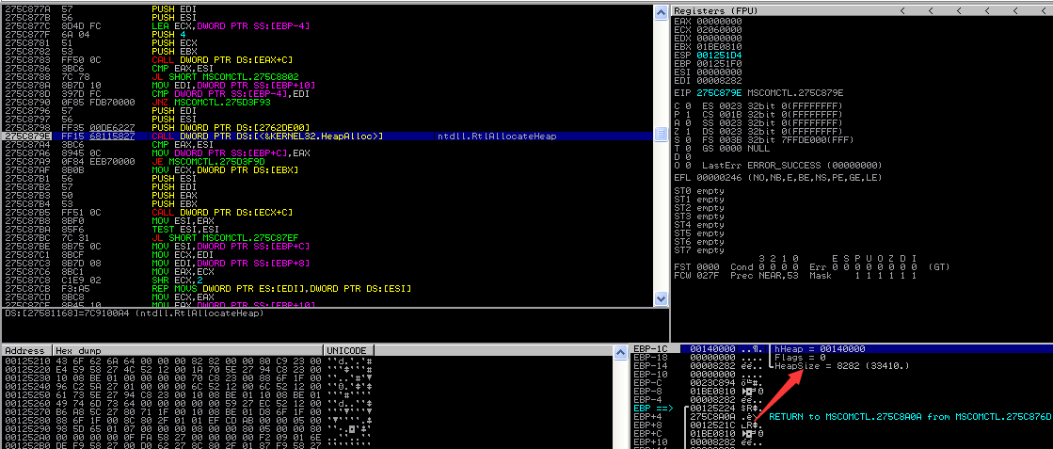Click the first left-arrow in Registers header
The height and width of the screenshot is (449, 1053).
click(x=904, y=11)
